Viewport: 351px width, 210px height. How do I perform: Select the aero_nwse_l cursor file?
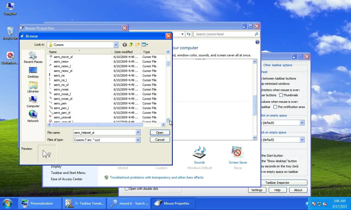62,94
